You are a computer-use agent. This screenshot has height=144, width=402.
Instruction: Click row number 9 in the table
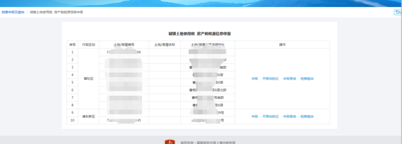(x=72, y=113)
